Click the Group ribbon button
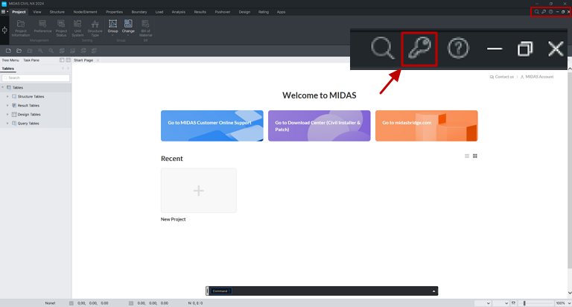The width and height of the screenshot is (572, 307). pos(112,26)
